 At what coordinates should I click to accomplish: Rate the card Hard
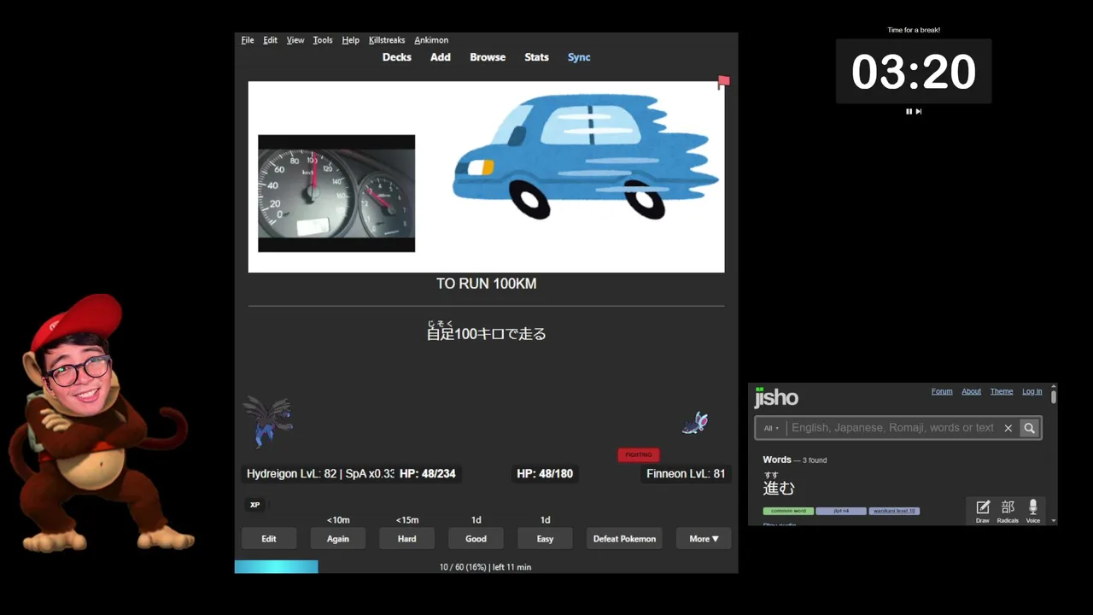coord(407,538)
